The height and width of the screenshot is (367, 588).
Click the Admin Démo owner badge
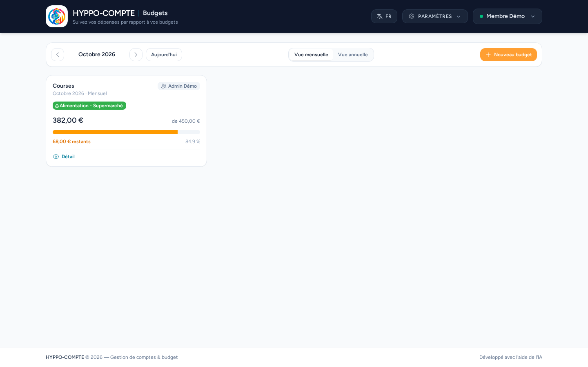[179, 86]
